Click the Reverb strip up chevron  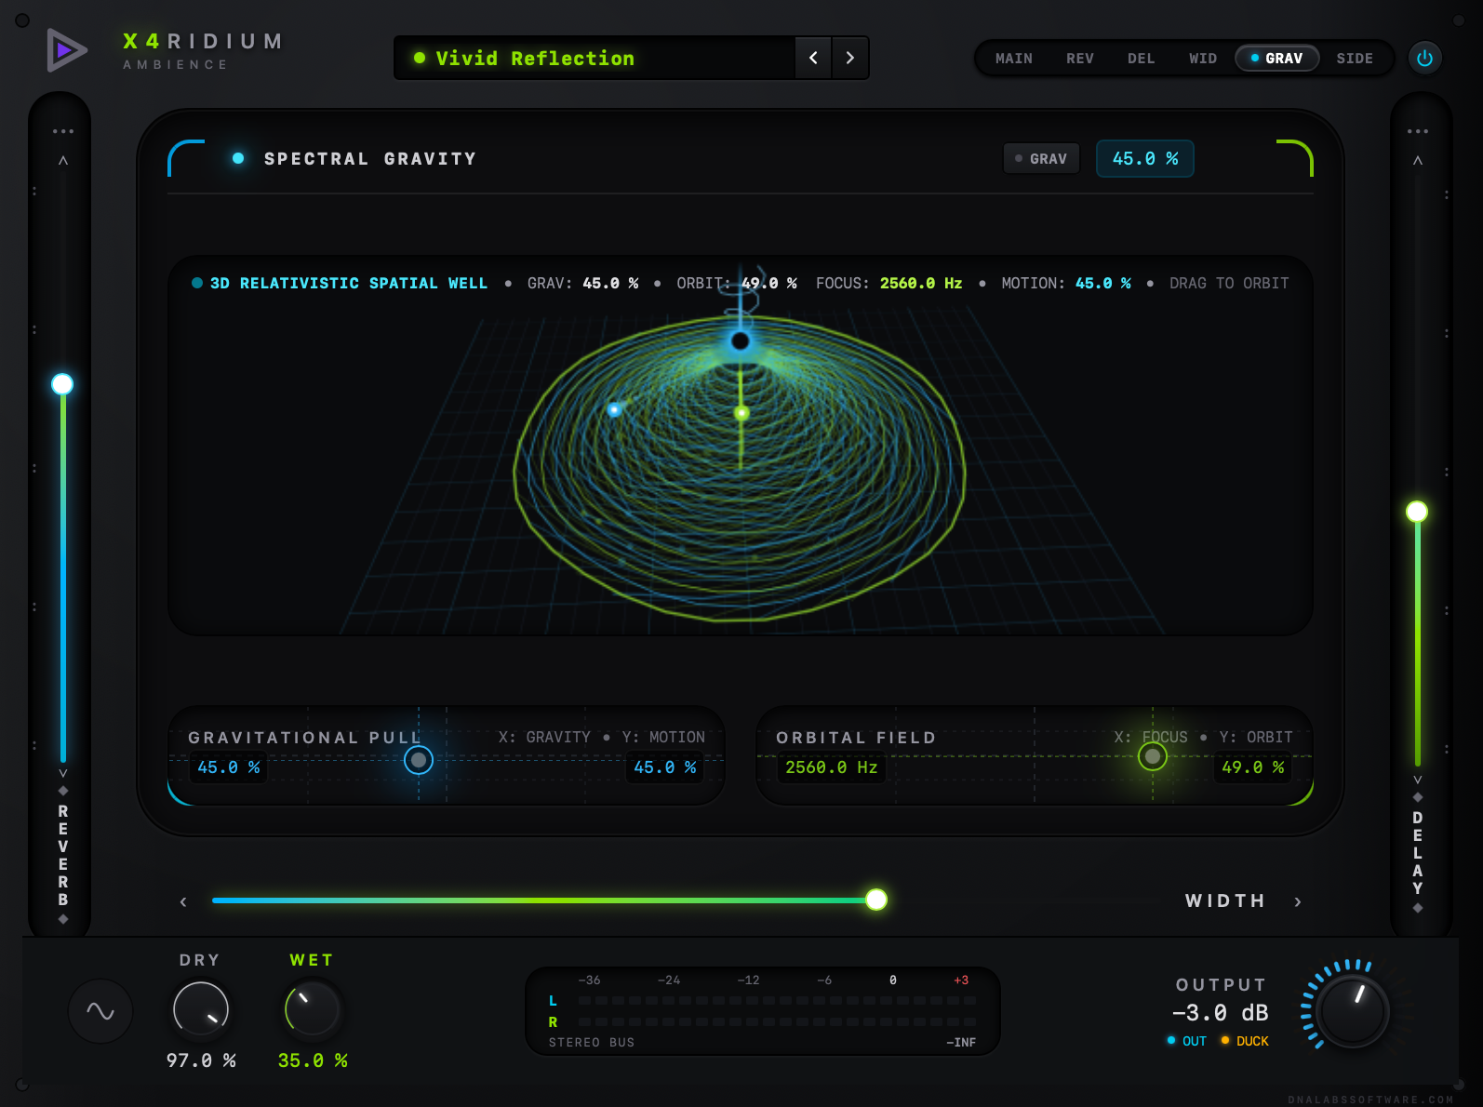point(62,161)
